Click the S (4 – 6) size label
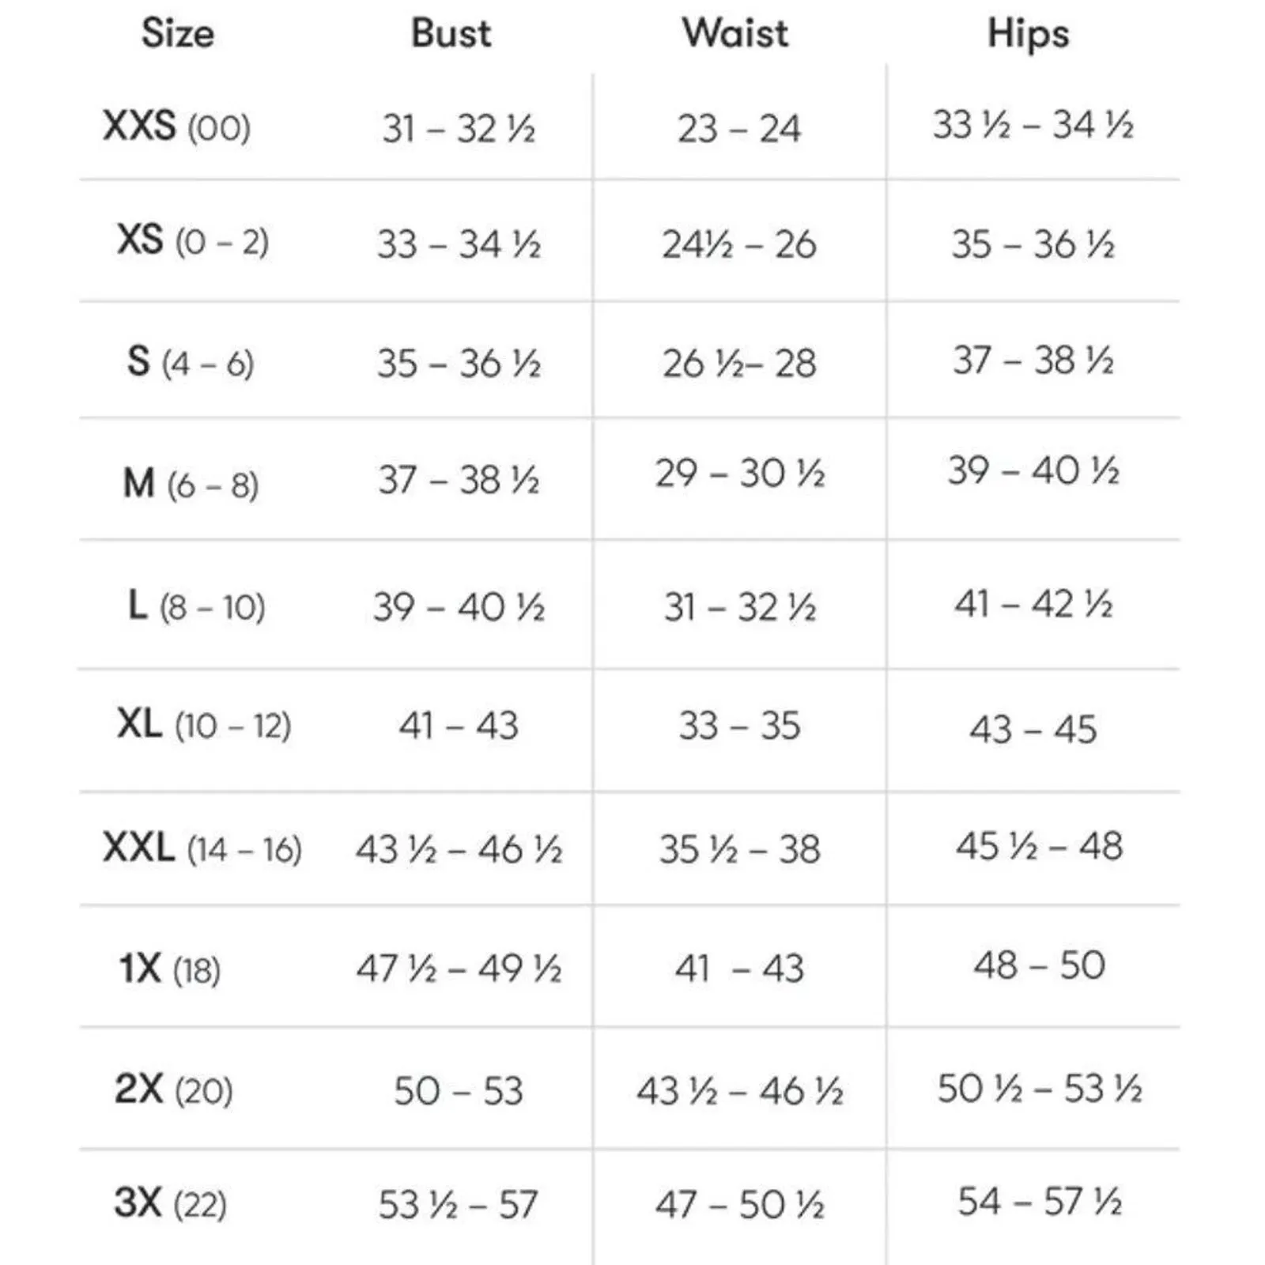1265x1265 pixels. point(190,363)
